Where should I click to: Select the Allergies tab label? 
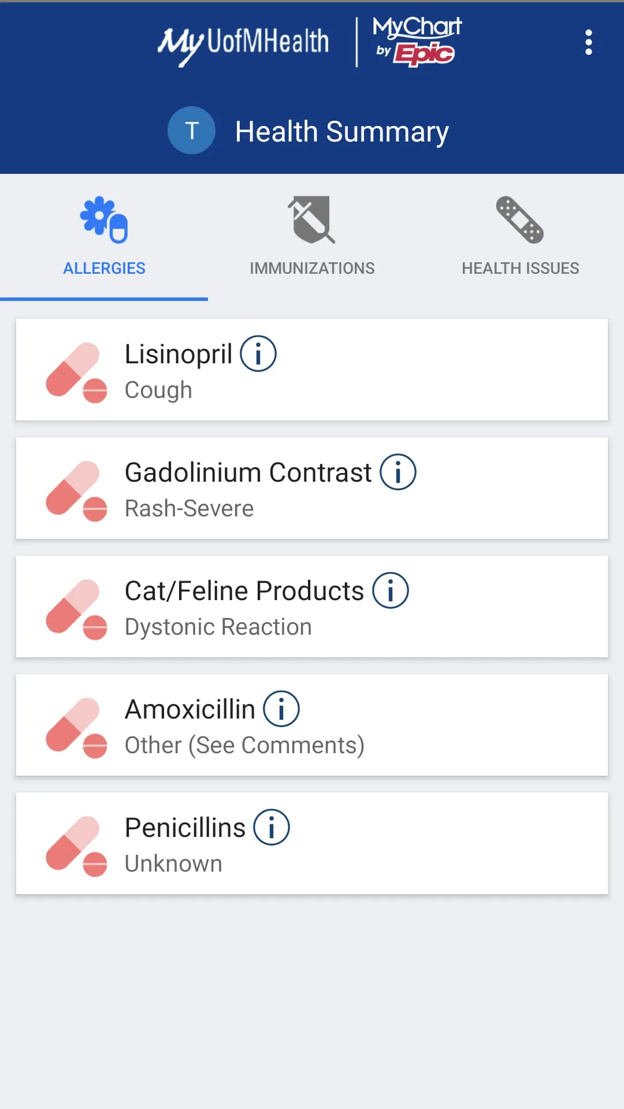104,268
